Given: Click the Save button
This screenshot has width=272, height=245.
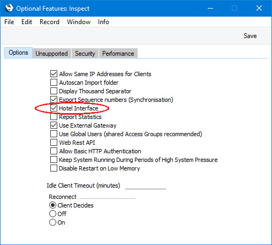Looking at the screenshot, I should pos(250,36).
